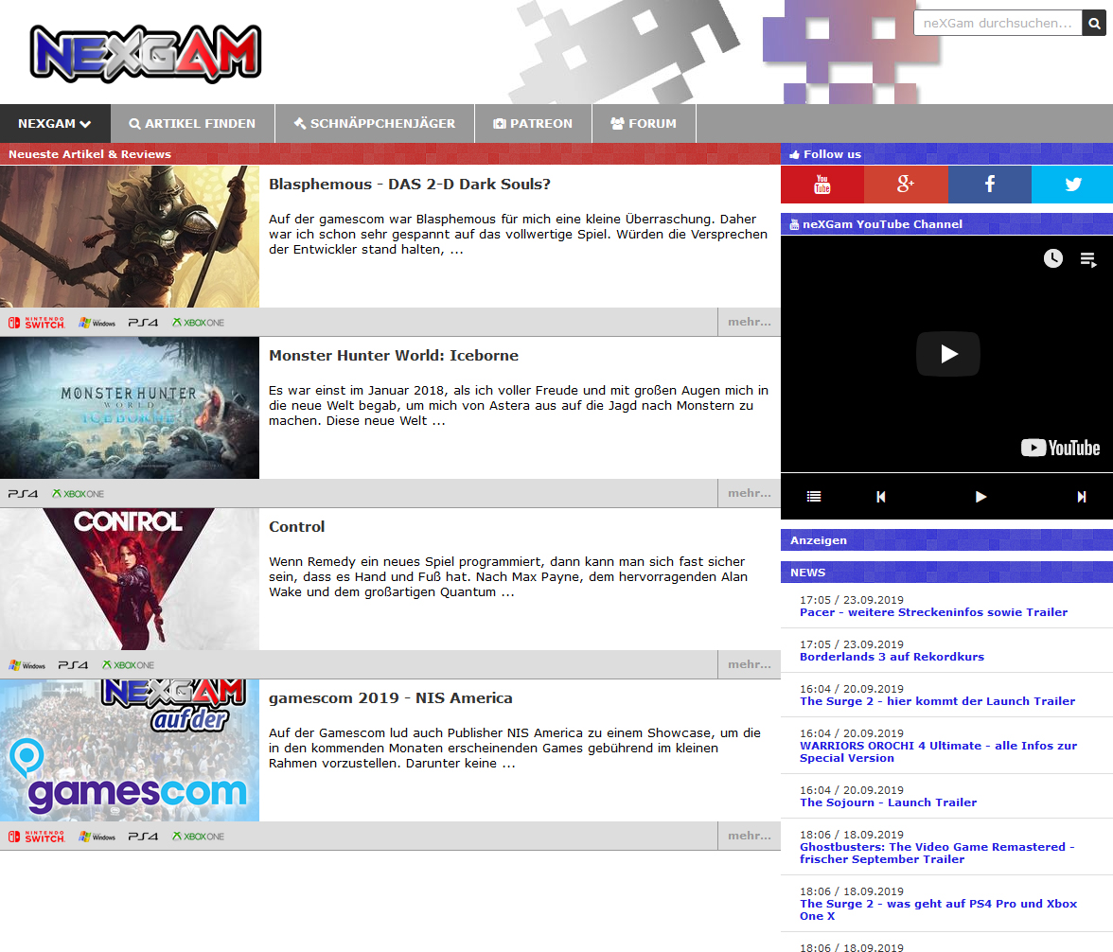Image resolution: width=1113 pixels, height=952 pixels.
Task: Open the Monster Hunter World: Iceborne headline
Action: [394, 356]
